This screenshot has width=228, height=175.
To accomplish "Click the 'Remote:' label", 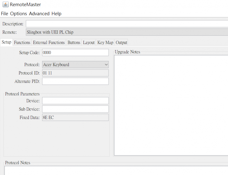I will coord(9,32).
